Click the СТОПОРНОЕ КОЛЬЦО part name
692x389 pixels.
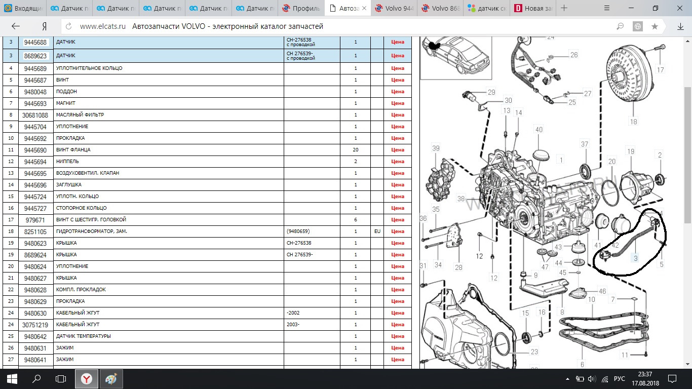coord(81,208)
